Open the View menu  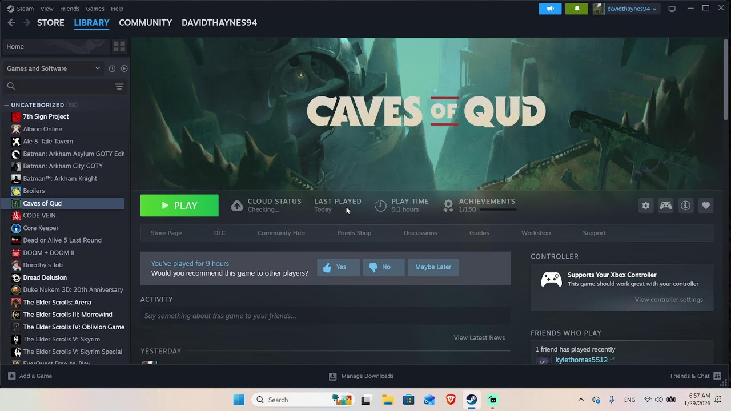(x=47, y=9)
